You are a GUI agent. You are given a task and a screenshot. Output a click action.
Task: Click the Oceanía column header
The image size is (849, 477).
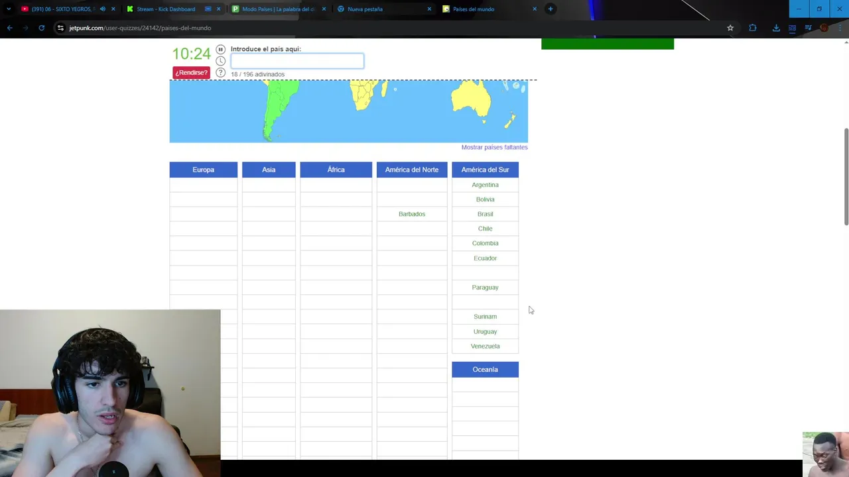(x=485, y=370)
